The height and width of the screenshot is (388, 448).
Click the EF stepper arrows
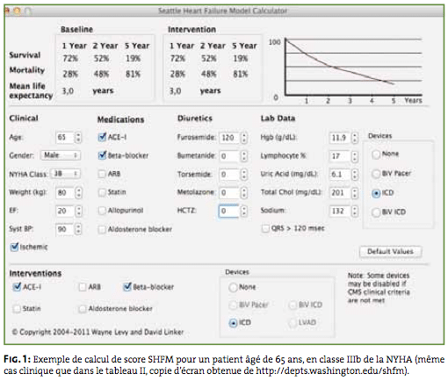pyautogui.click(x=78, y=211)
